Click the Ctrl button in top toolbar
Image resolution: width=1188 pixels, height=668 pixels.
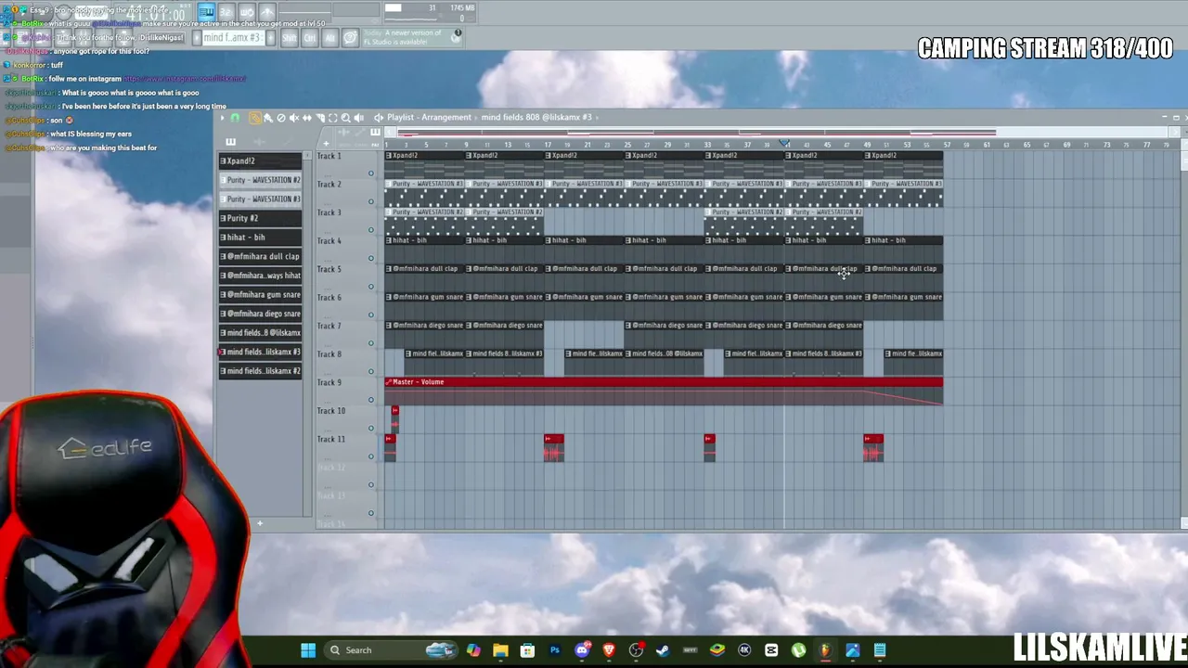click(310, 38)
